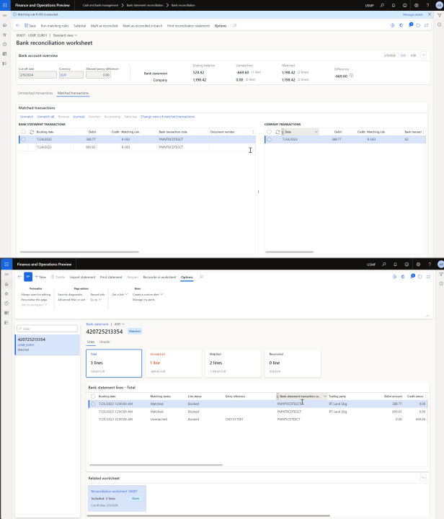The width and height of the screenshot is (444, 519).
Task: Switch to Header tab of bank statement
Action: (105, 342)
